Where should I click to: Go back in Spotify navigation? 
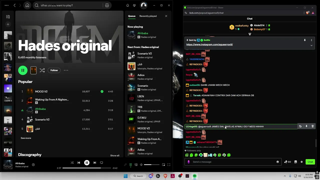point(14,5)
